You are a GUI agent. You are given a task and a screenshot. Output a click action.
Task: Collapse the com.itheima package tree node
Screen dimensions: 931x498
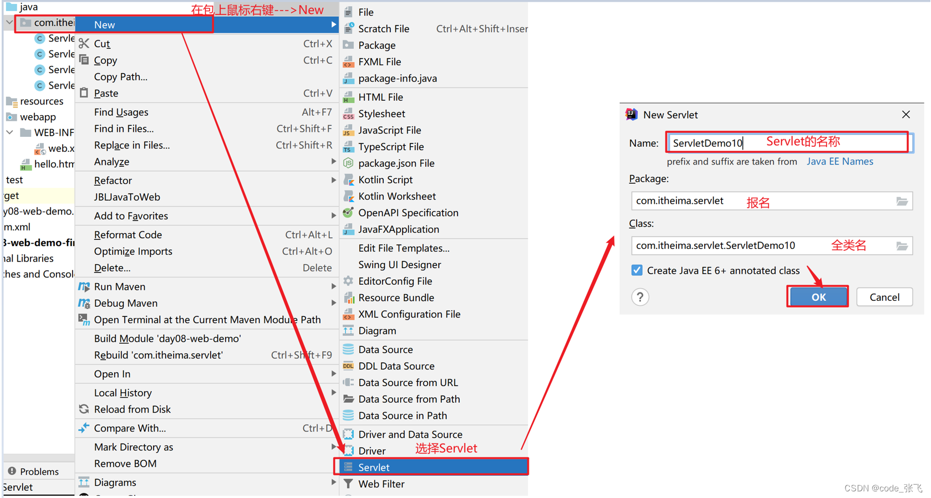9,22
